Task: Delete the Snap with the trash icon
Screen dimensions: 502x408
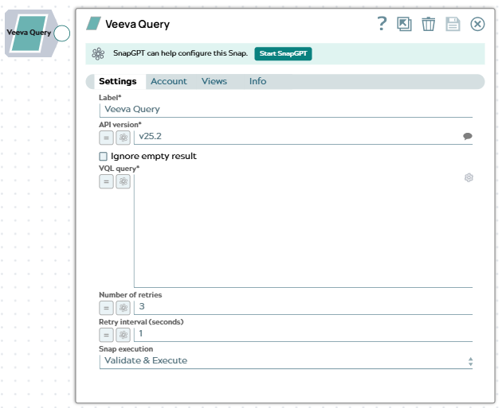Action: (x=428, y=24)
